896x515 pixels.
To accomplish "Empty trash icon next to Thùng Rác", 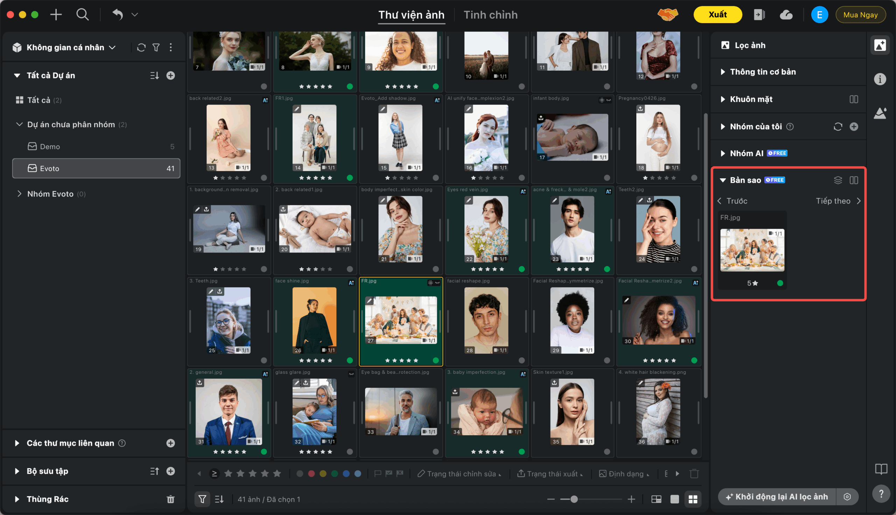I will [x=170, y=499].
